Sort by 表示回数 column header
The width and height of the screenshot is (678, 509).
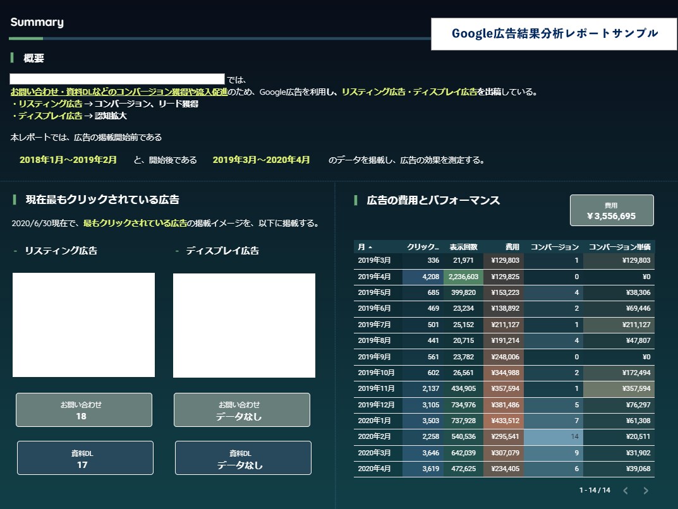coord(463,247)
